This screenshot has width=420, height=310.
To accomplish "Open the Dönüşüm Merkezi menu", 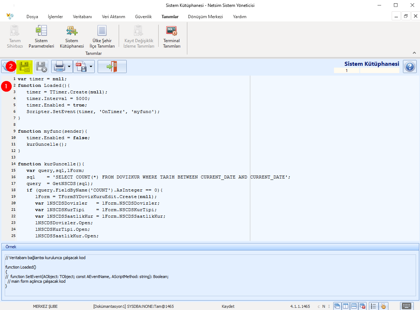I will (x=205, y=17).
